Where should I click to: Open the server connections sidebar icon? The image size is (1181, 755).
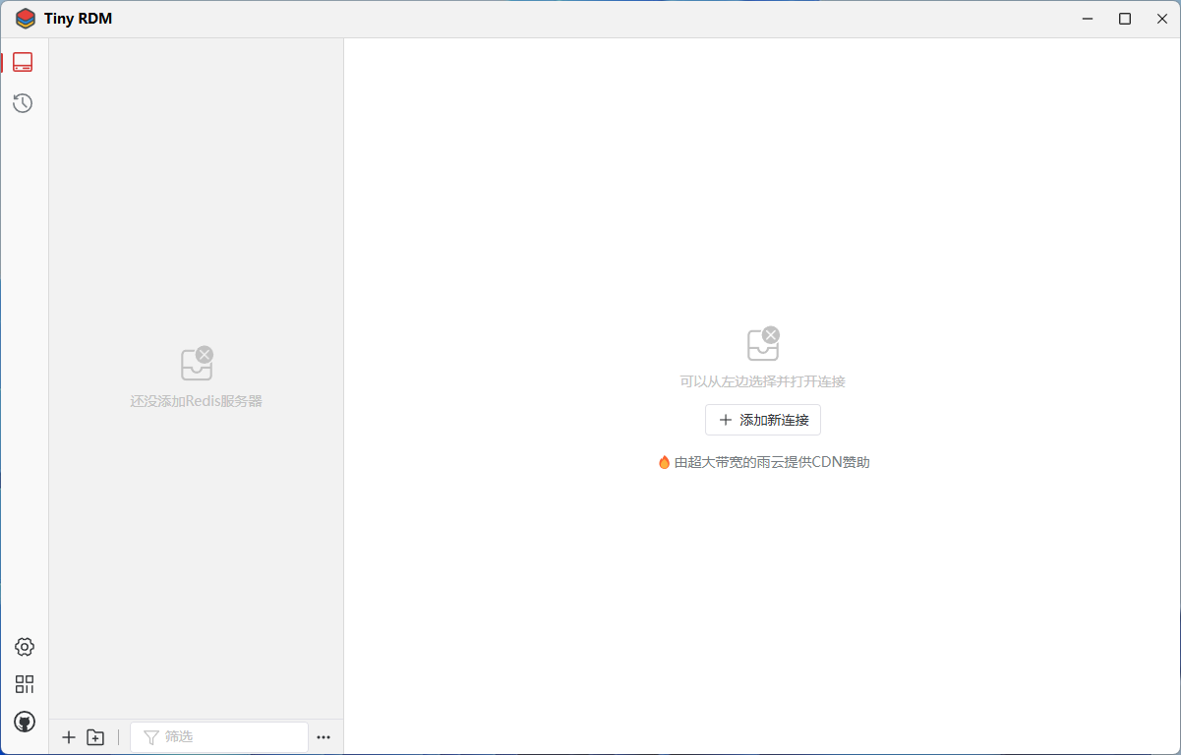(x=23, y=62)
